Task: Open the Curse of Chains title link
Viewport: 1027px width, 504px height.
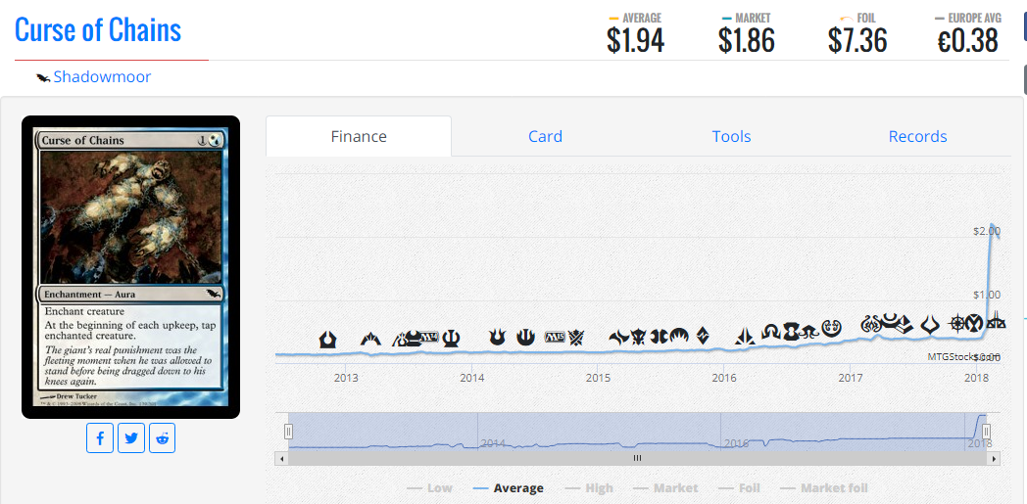Action: coord(98,29)
